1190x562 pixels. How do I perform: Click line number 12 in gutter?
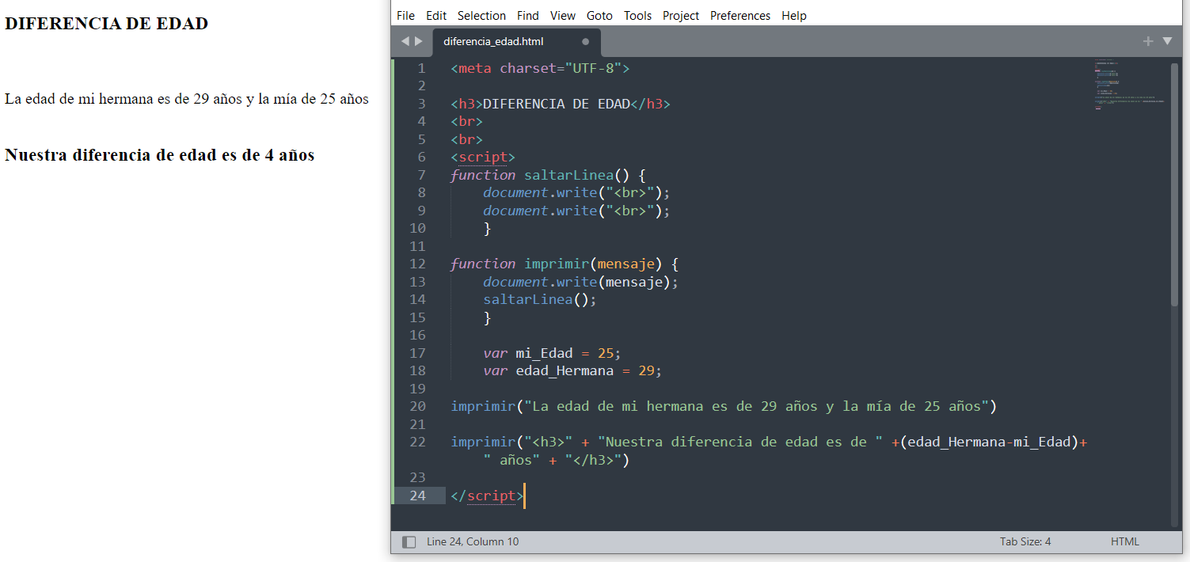coord(417,264)
